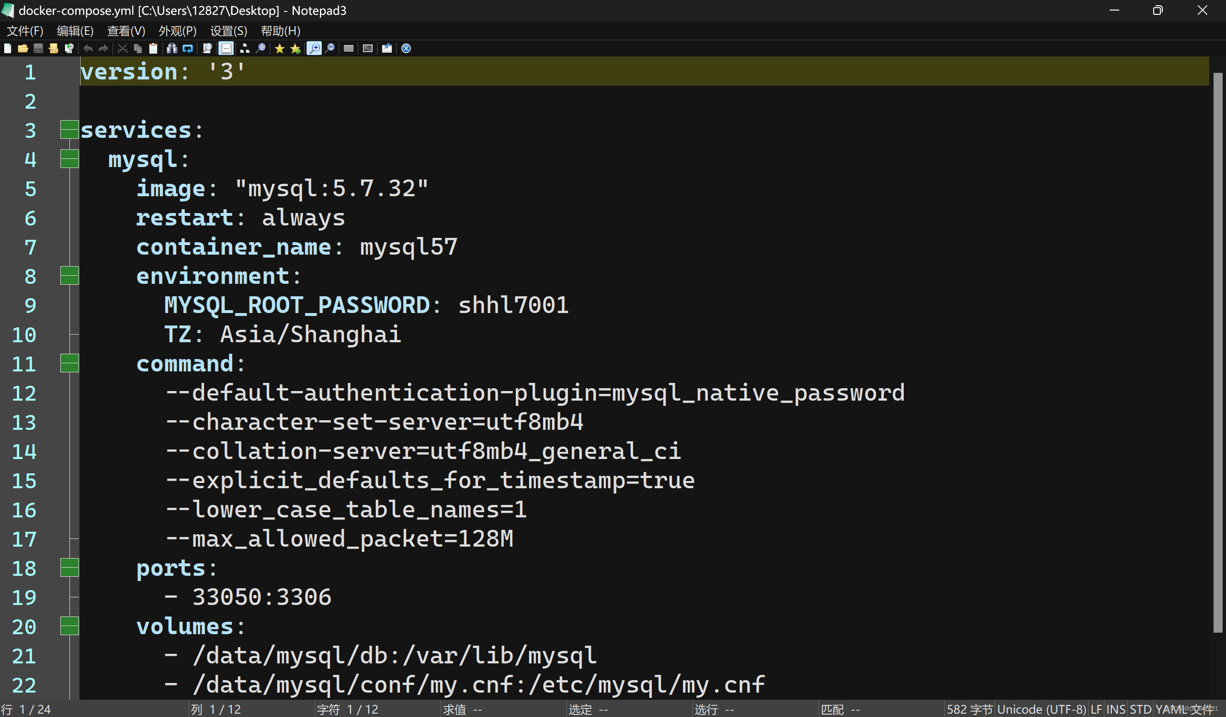This screenshot has height=717, width=1226.
Task: Toggle the Zoom In toolbar button
Action: [314, 48]
